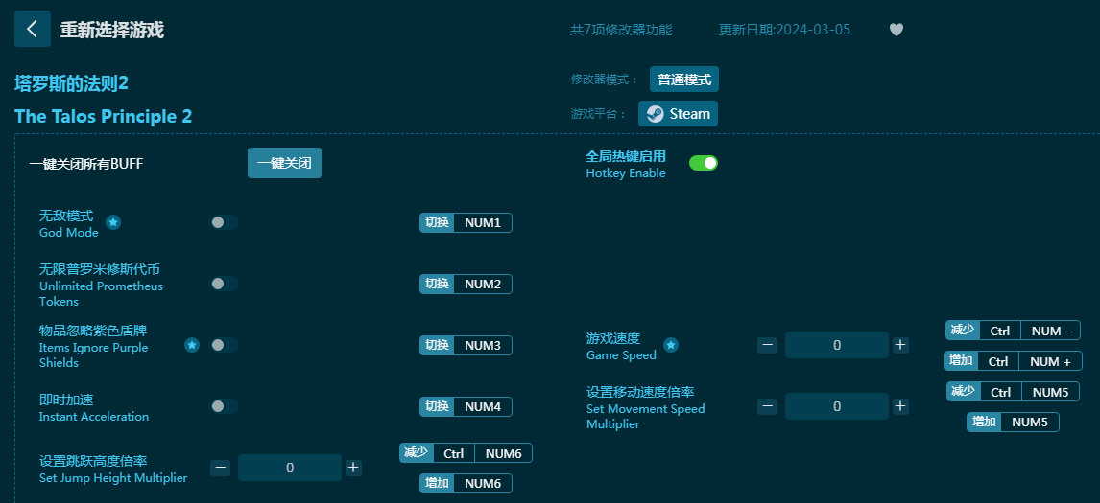1100x503 pixels.
Task: Click the Unlimited Prometheus Tokens label
Action: click(x=101, y=293)
